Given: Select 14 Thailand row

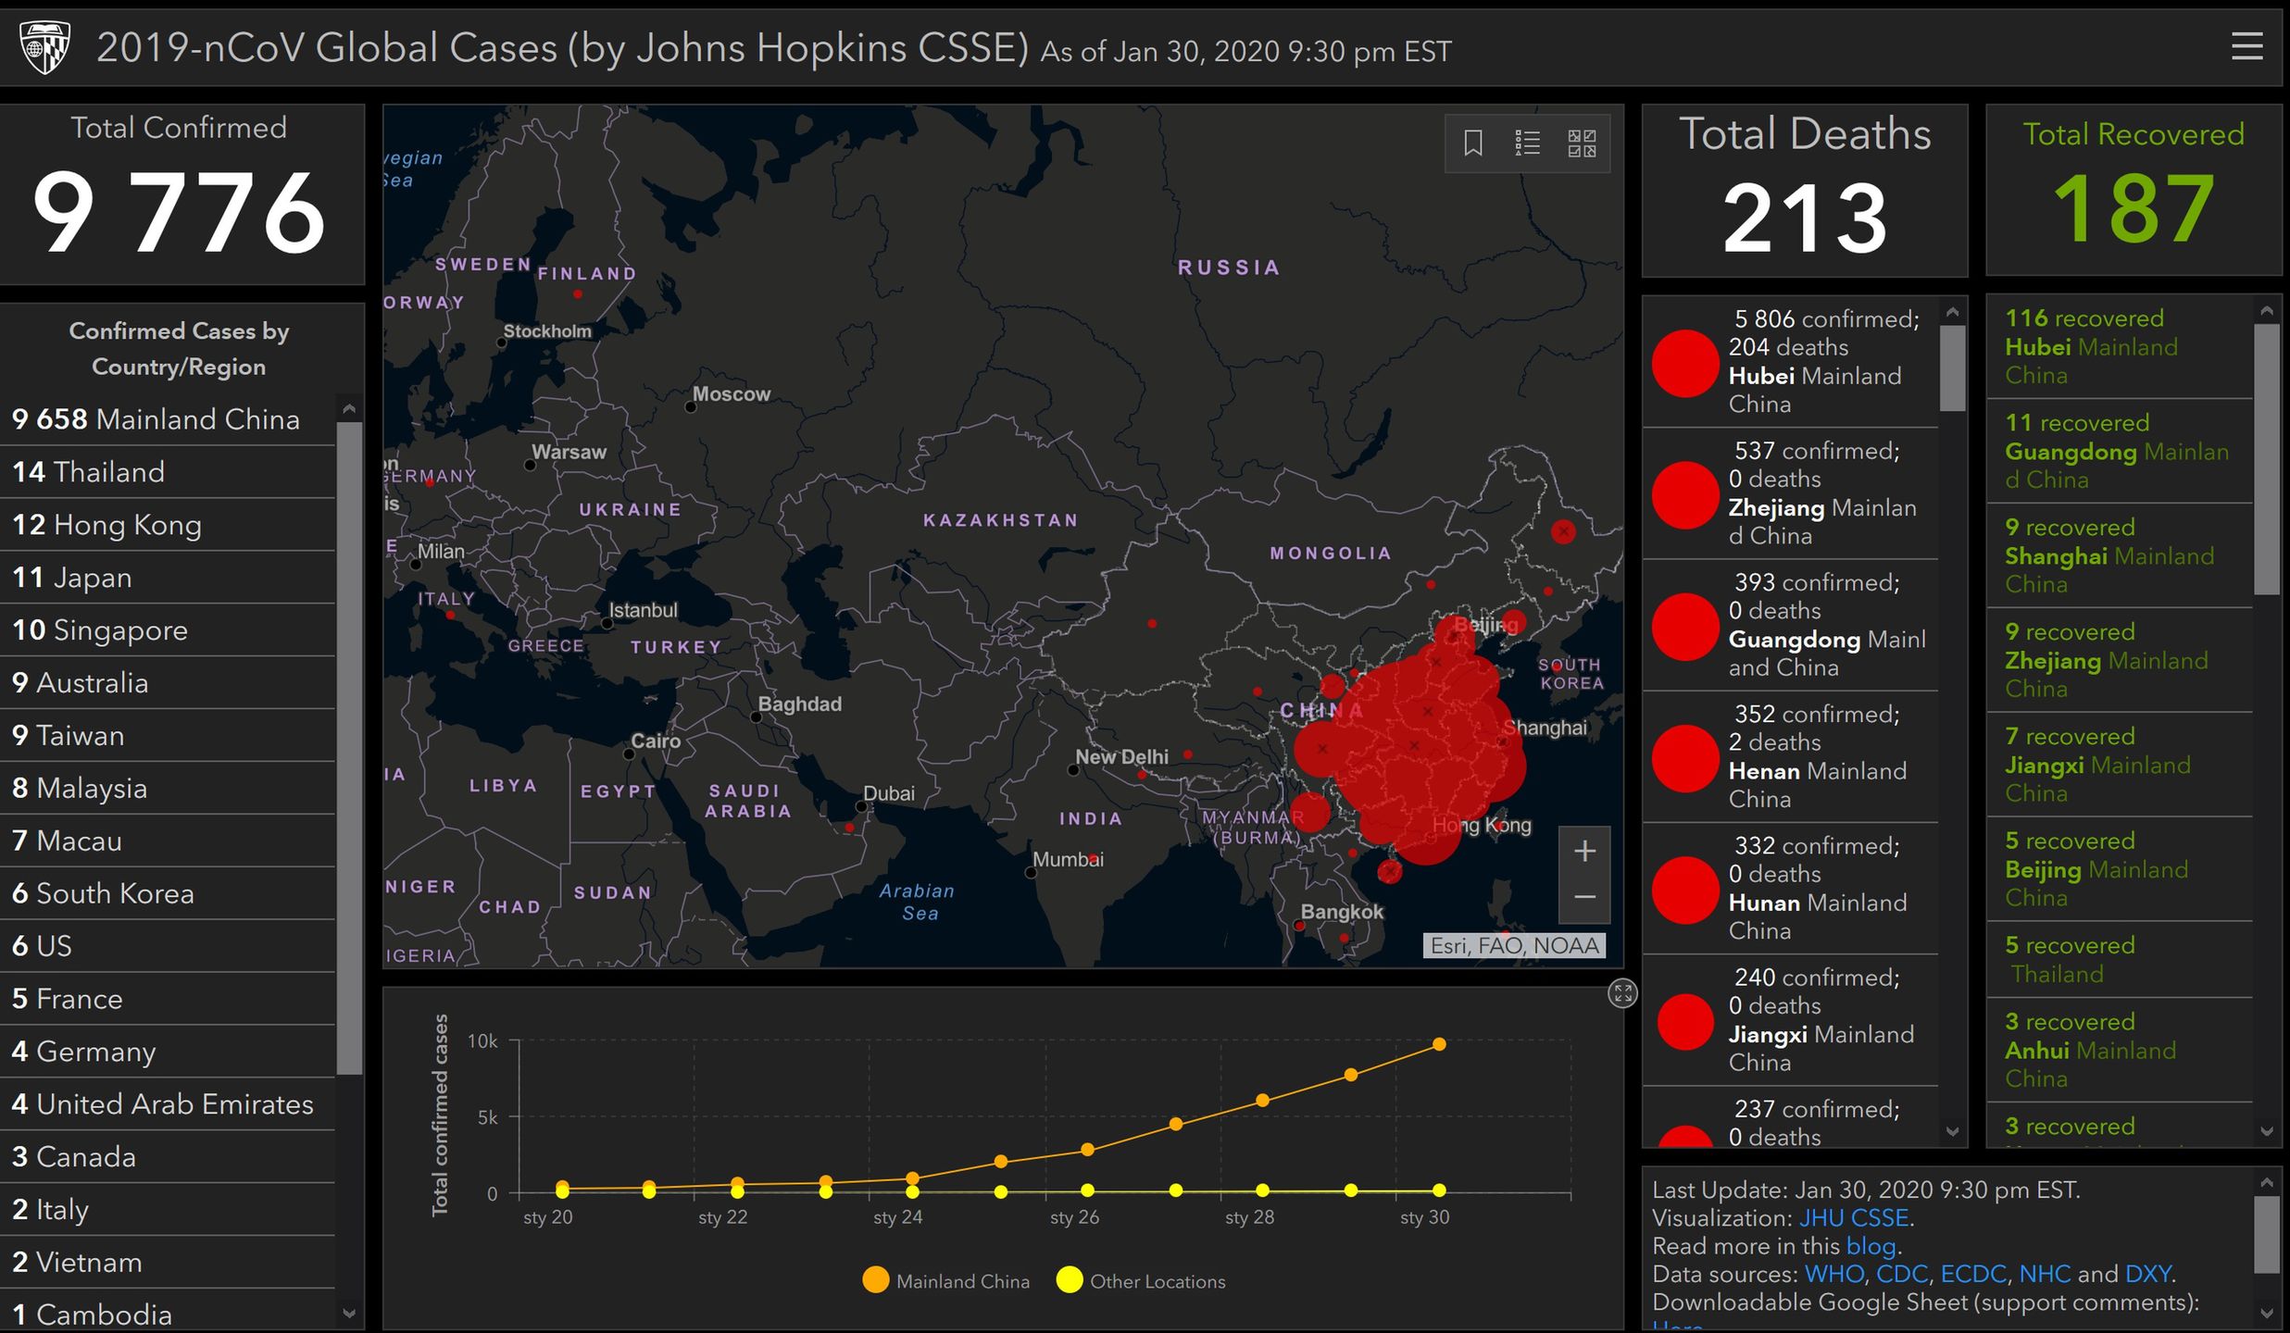Looking at the screenshot, I should 168,472.
